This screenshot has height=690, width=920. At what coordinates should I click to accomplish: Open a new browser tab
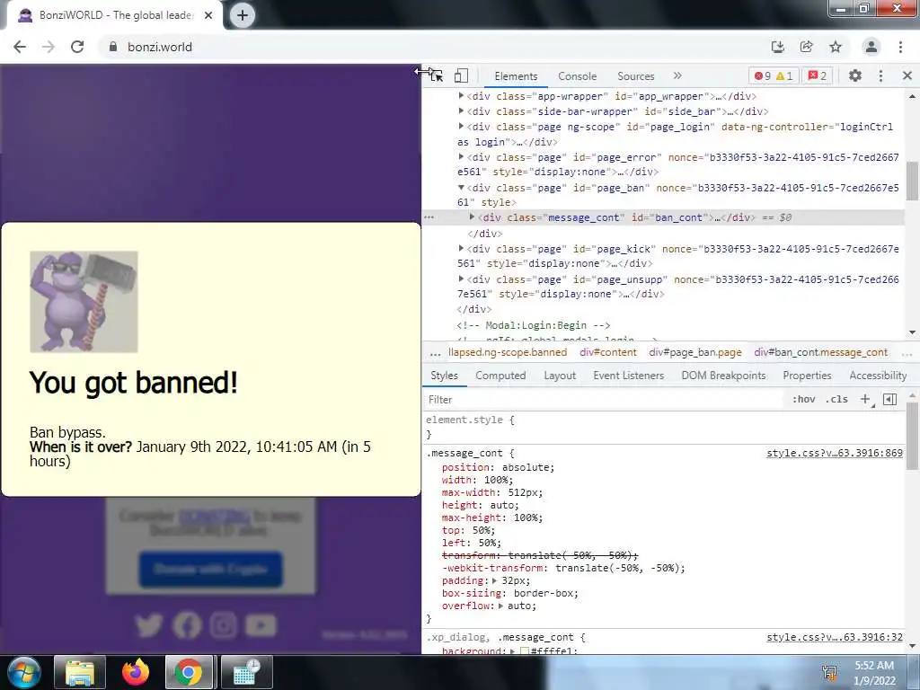point(243,15)
